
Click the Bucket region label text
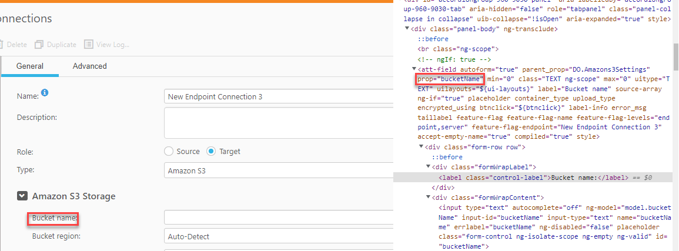55,236
